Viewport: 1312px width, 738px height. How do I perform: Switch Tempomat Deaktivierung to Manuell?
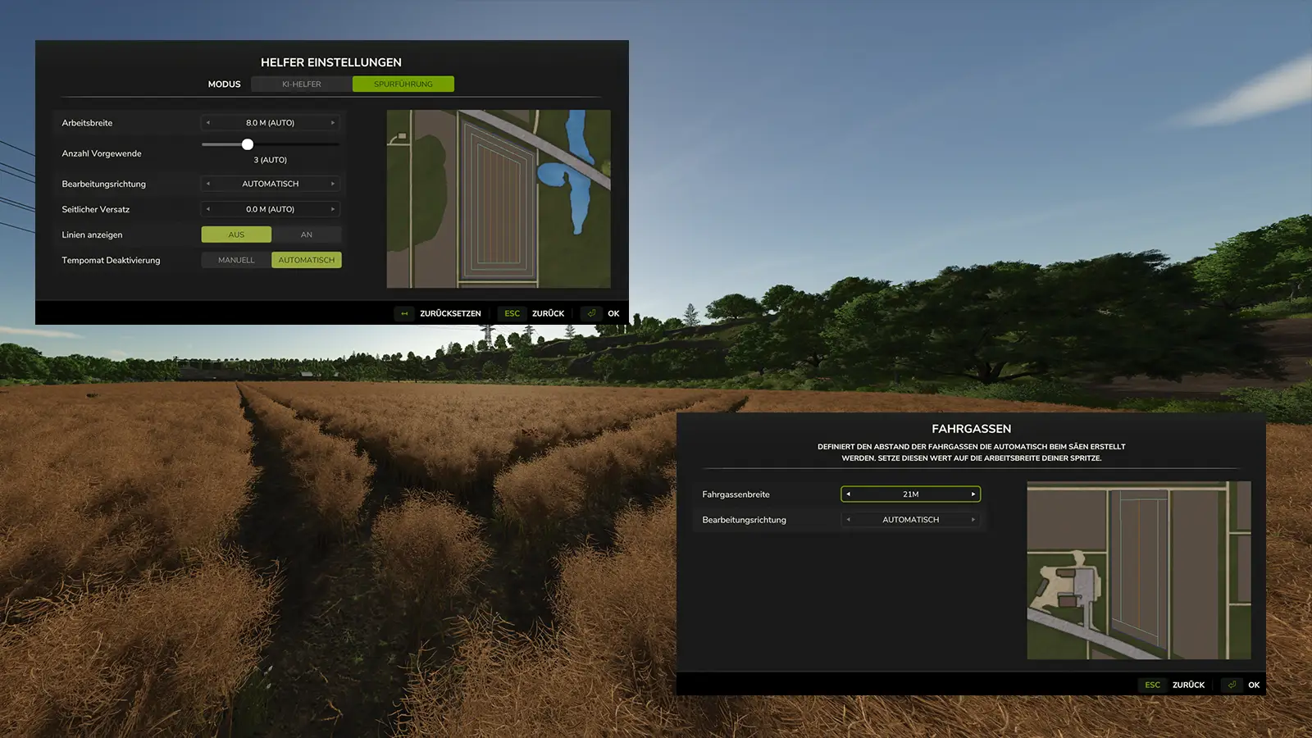click(x=236, y=260)
